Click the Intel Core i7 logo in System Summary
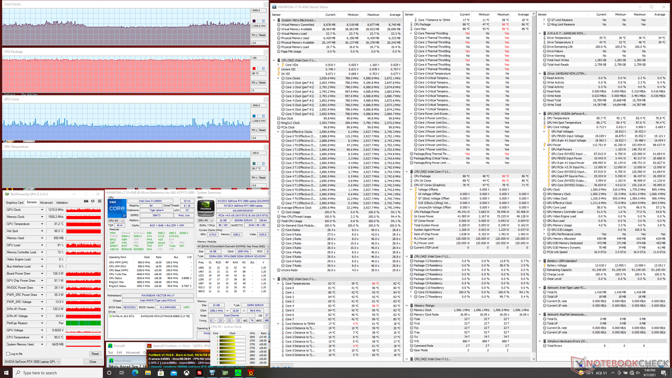672x378 pixels. coord(117,208)
